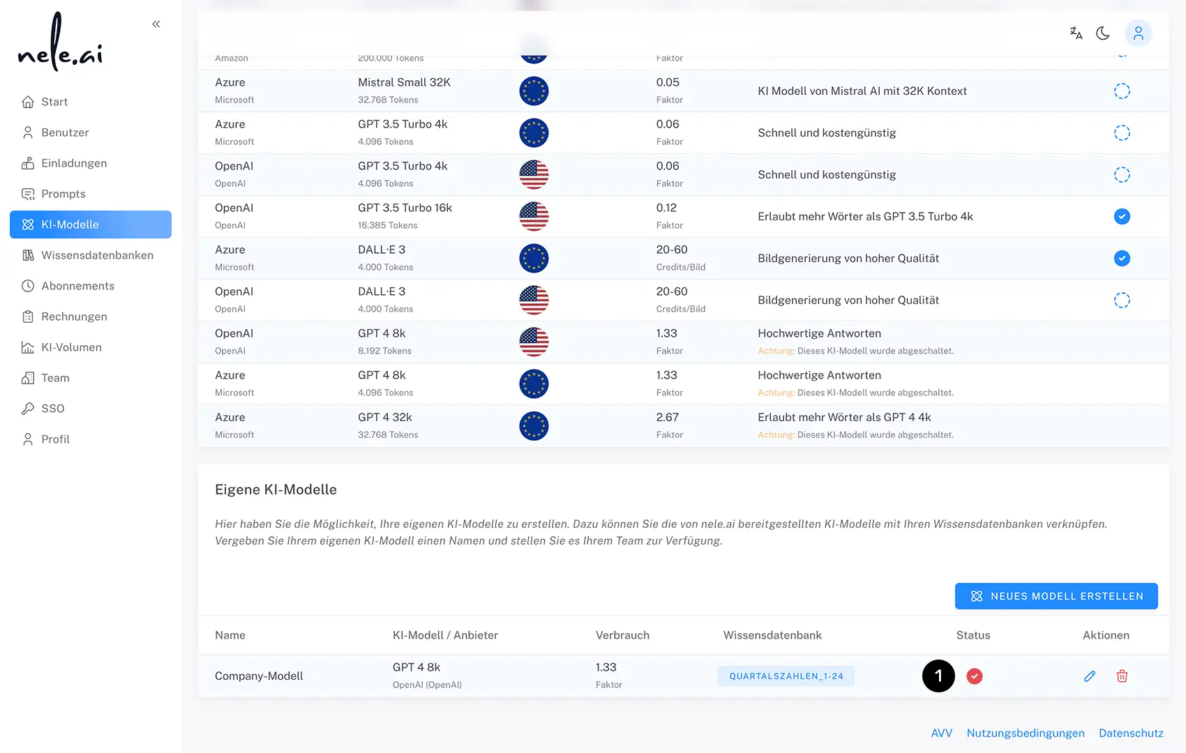This screenshot has height=753, width=1186.
Task: Open the user account avatar
Action: click(1138, 33)
